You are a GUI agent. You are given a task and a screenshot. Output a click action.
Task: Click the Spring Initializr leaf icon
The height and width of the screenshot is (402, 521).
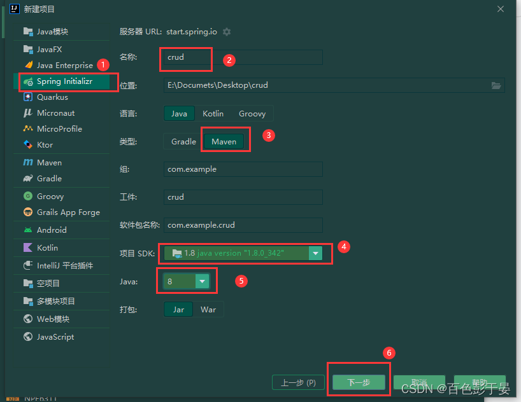tap(28, 81)
